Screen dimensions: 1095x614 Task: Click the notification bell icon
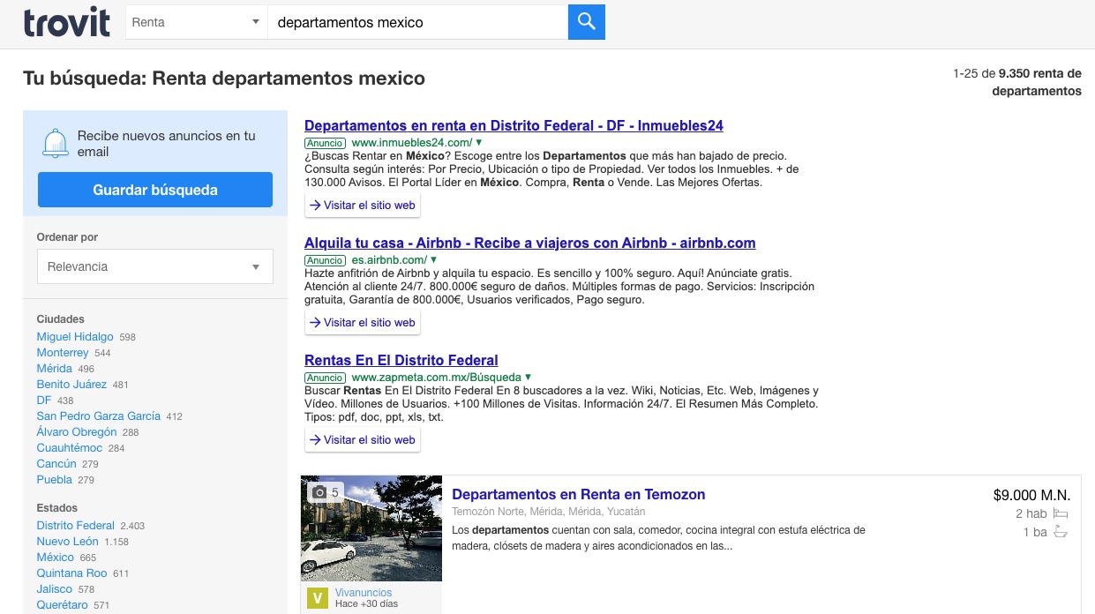click(56, 143)
